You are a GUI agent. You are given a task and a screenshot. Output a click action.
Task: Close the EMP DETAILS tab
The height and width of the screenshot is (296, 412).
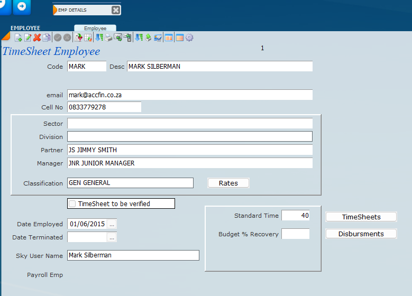pyautogui.click(x=116, y=10)
